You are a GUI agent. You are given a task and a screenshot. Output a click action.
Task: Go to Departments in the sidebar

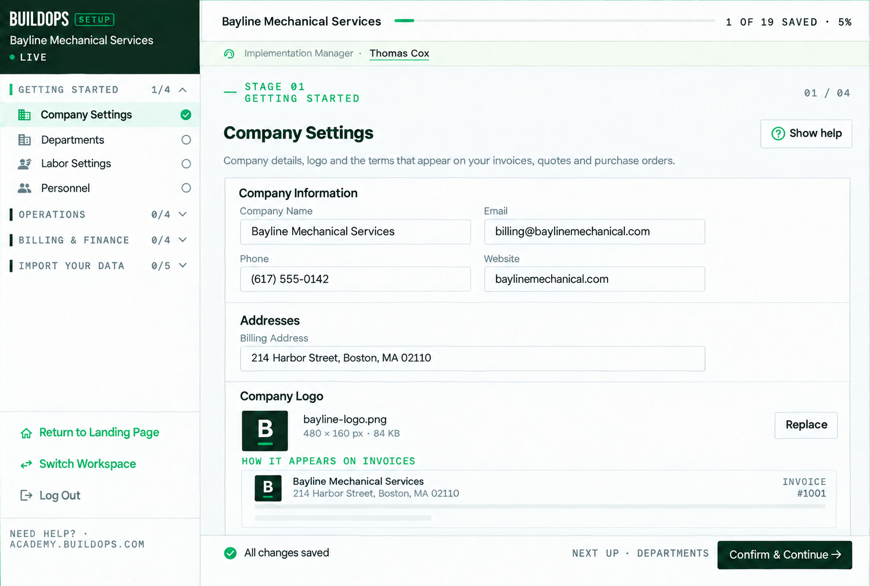click(x=100, y=140)
